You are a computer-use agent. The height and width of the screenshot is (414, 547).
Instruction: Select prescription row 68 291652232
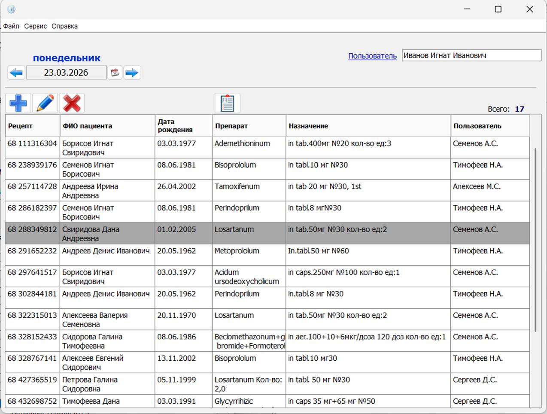pos(32,255)
